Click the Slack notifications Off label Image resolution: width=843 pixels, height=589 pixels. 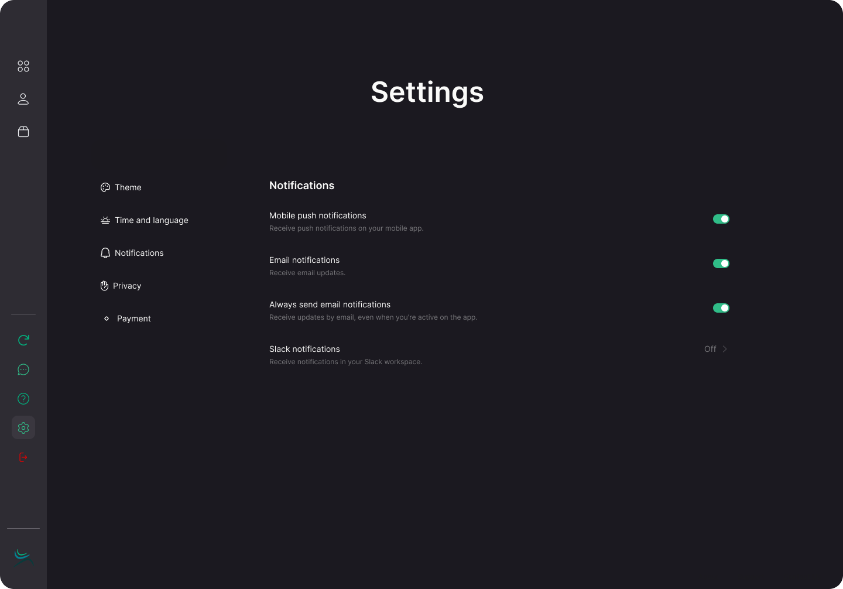click(710, 349)
